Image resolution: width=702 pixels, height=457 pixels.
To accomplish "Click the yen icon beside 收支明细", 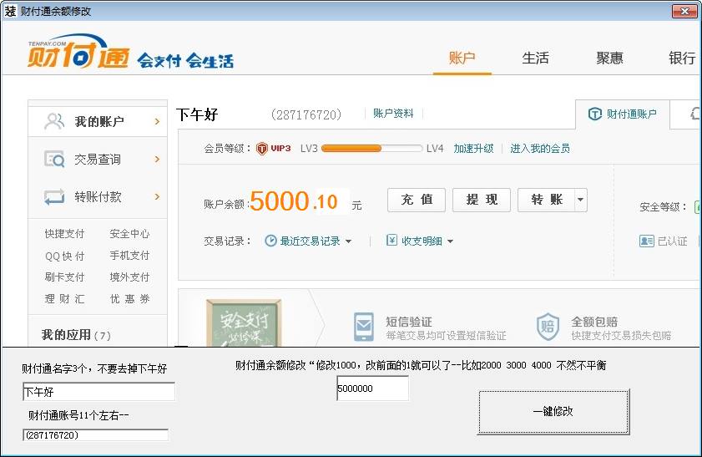I will 391,240.
